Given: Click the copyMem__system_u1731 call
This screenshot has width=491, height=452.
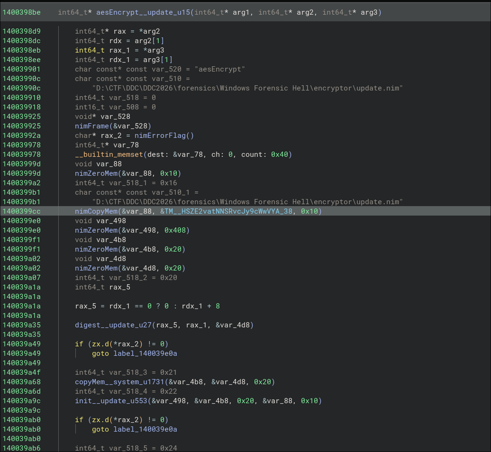Looking at the screenshot, I should point(119,382).
